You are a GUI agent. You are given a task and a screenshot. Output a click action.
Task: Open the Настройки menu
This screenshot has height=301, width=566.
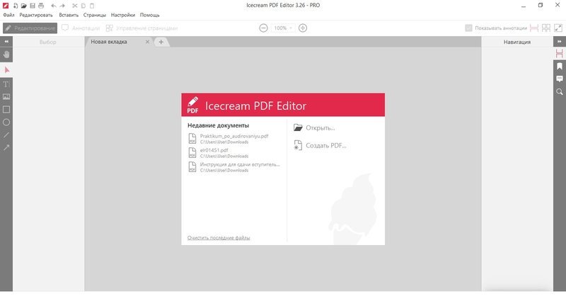pyautogui.click(x=123, y=15)
